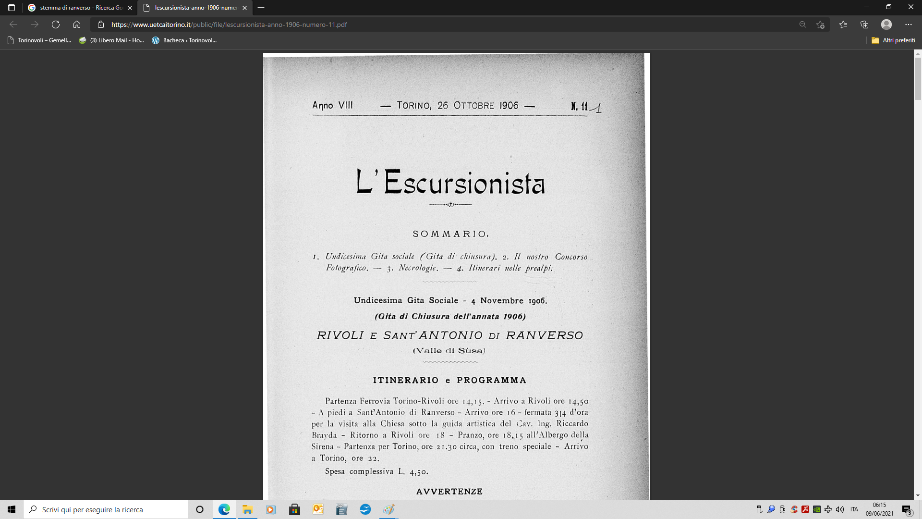Viewport: 922px width, 519px height.
Task: Open File Explorer from the taskbar
Action: point(247,509)
